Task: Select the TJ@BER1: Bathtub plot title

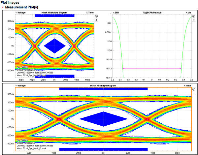Action: [x=147, y=13]
